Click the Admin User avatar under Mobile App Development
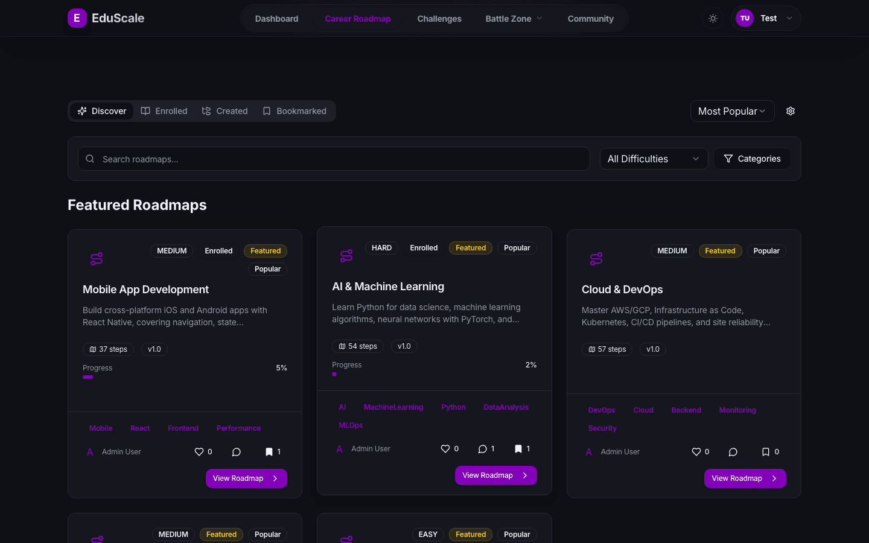Image resolution: width=869 pixels, height=543 pixels. coord(90,451)
